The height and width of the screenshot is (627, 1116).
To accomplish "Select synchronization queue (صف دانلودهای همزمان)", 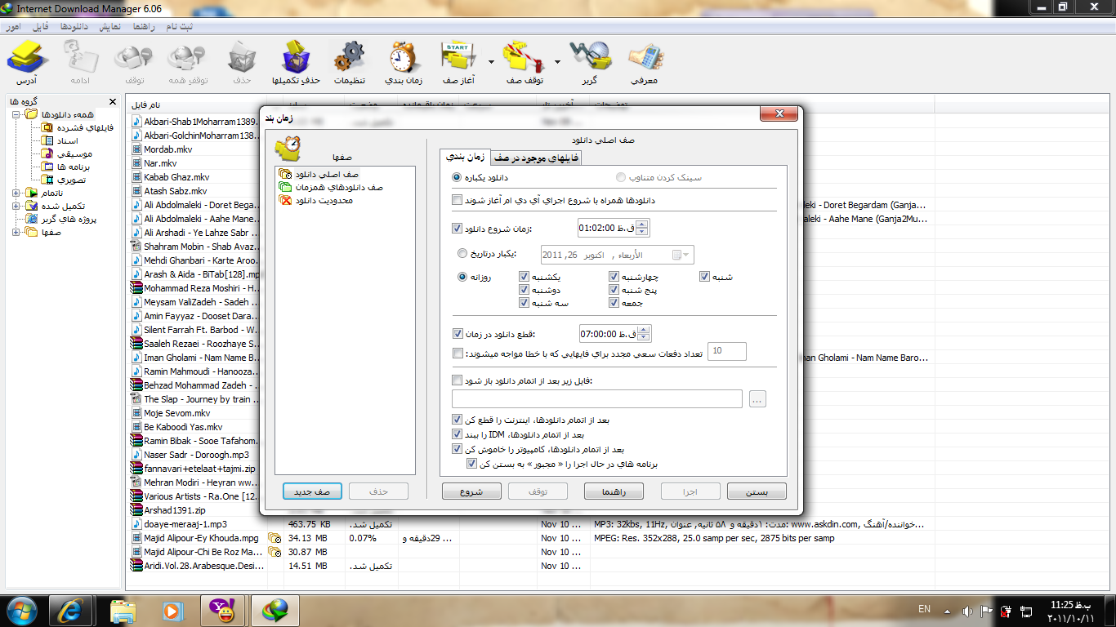I will tap(331, 187).
